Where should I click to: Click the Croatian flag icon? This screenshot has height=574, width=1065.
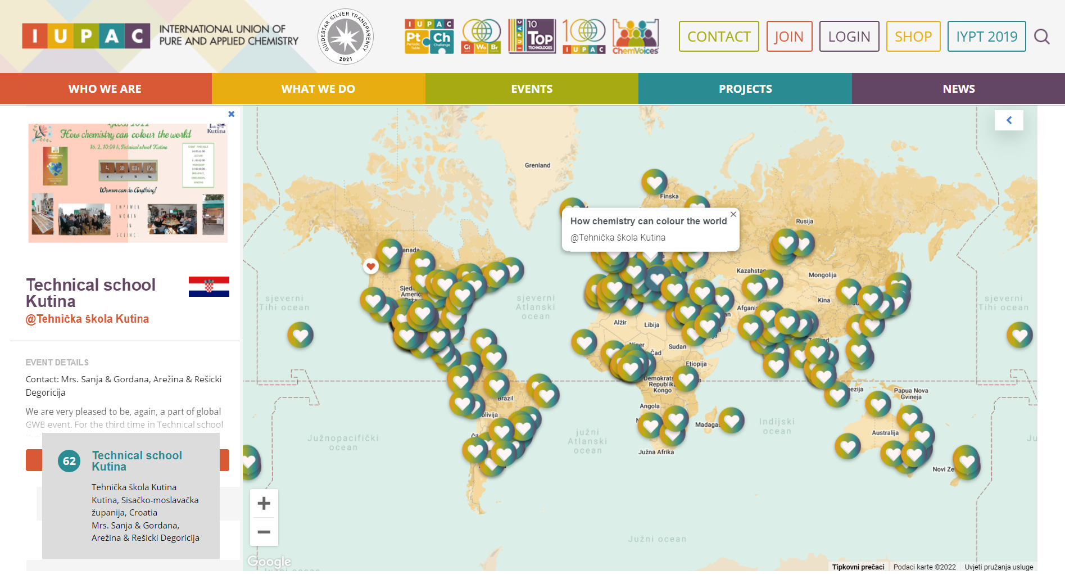tap(209, 287)
